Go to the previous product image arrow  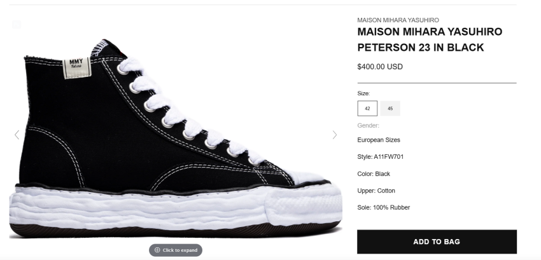click(x=17, y=135)
